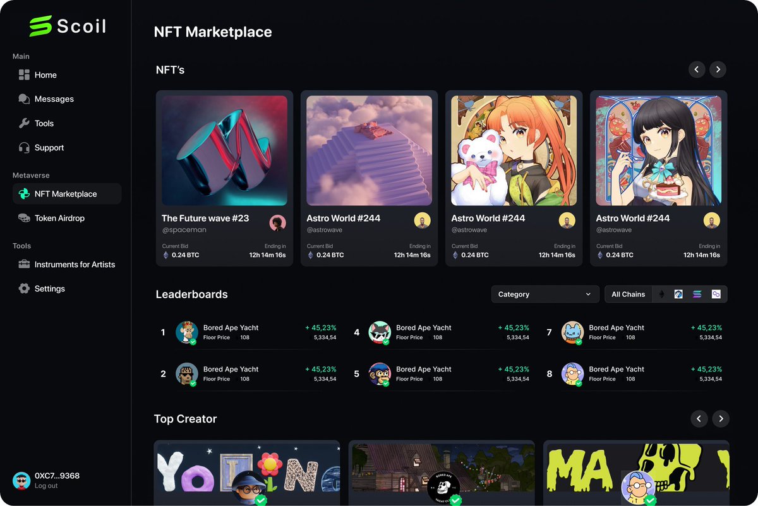Click the Settings gear icon

[x=24, y=289]
